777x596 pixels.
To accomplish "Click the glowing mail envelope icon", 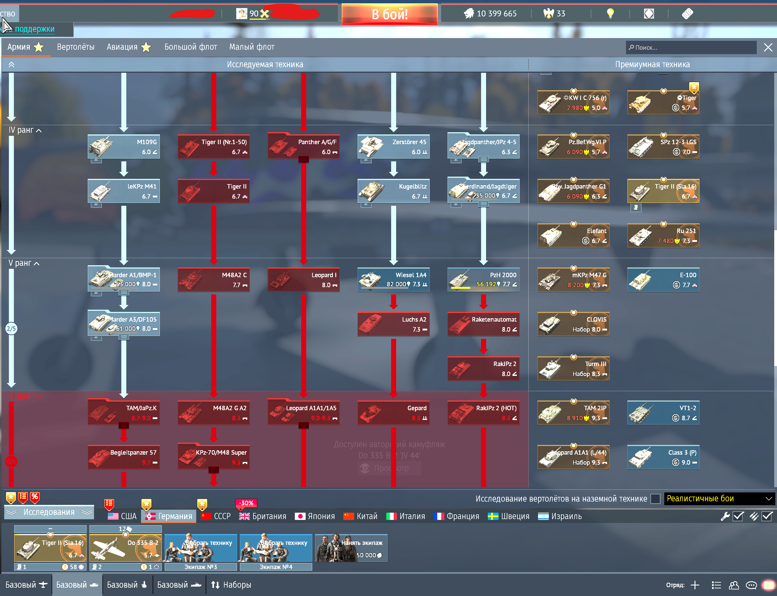I will point(768,585).
